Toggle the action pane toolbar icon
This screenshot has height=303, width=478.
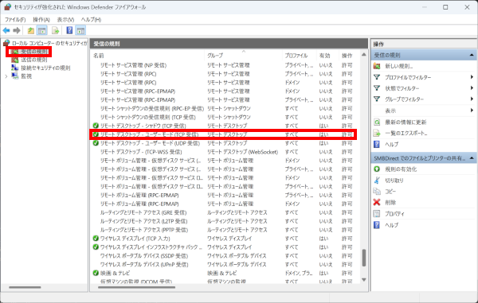coord(80,30)
